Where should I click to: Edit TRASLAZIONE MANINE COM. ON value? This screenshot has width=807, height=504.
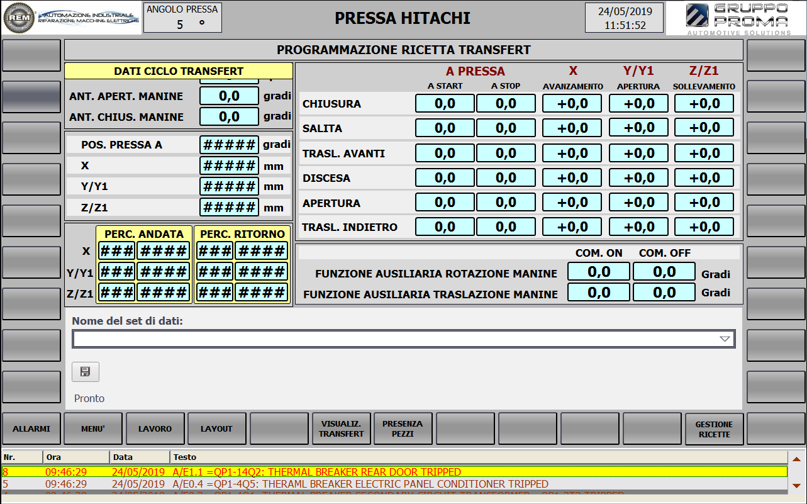click(599, 292)
